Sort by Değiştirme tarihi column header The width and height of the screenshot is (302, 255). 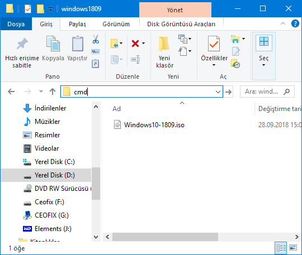point(280,109)
